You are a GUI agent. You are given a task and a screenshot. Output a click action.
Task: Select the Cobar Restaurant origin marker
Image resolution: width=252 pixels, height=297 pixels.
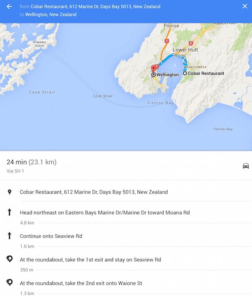point(185,73)
